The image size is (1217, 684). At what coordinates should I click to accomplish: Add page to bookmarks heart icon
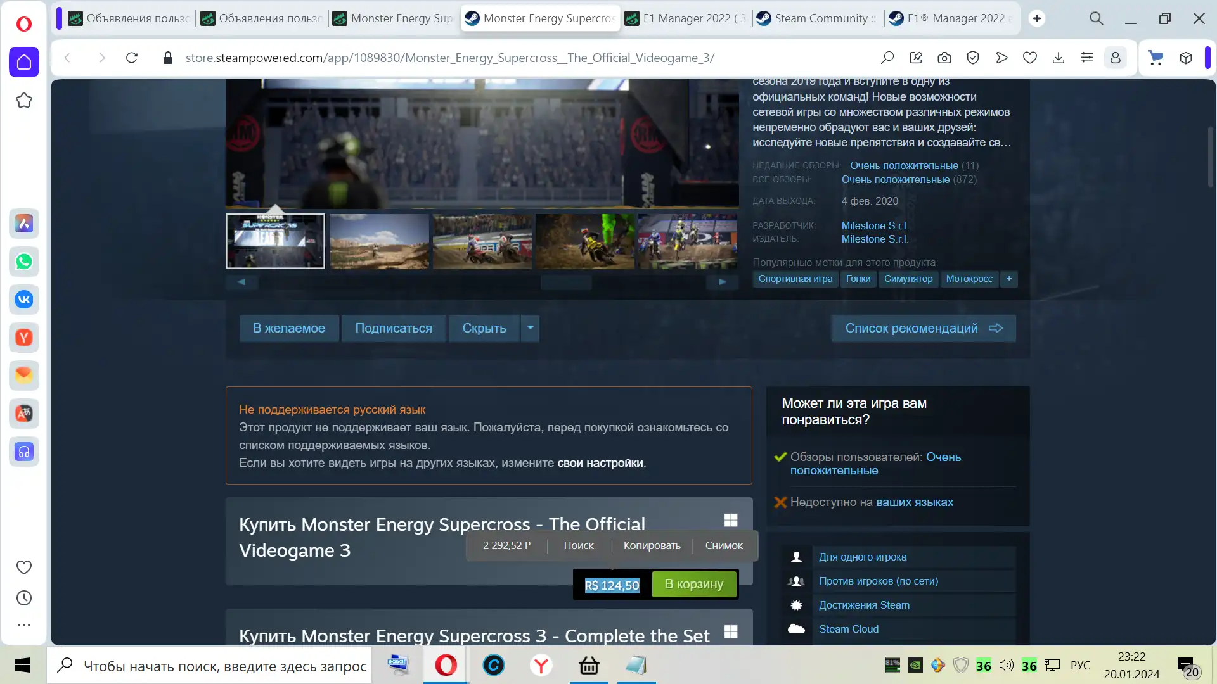[1030, 58]
